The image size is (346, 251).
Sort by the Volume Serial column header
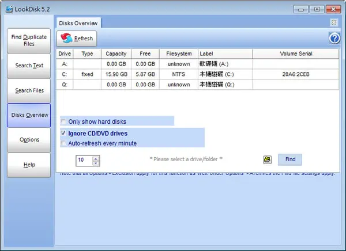tap(296, 54)
